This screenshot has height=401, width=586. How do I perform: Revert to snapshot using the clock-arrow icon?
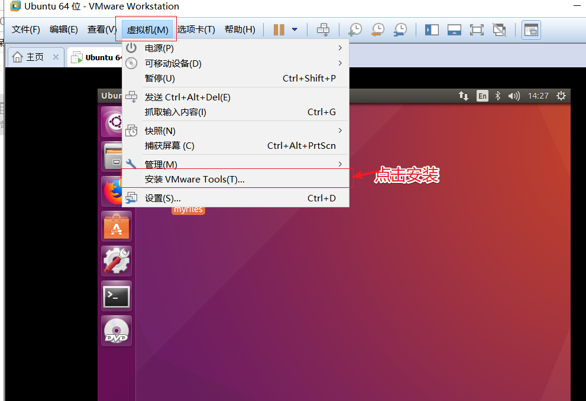click(377, 30)
